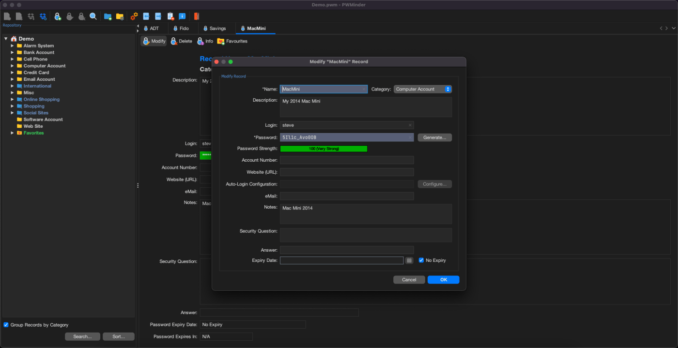
Task: Click the tab scroll-left chevron
Action: (661, 29)
